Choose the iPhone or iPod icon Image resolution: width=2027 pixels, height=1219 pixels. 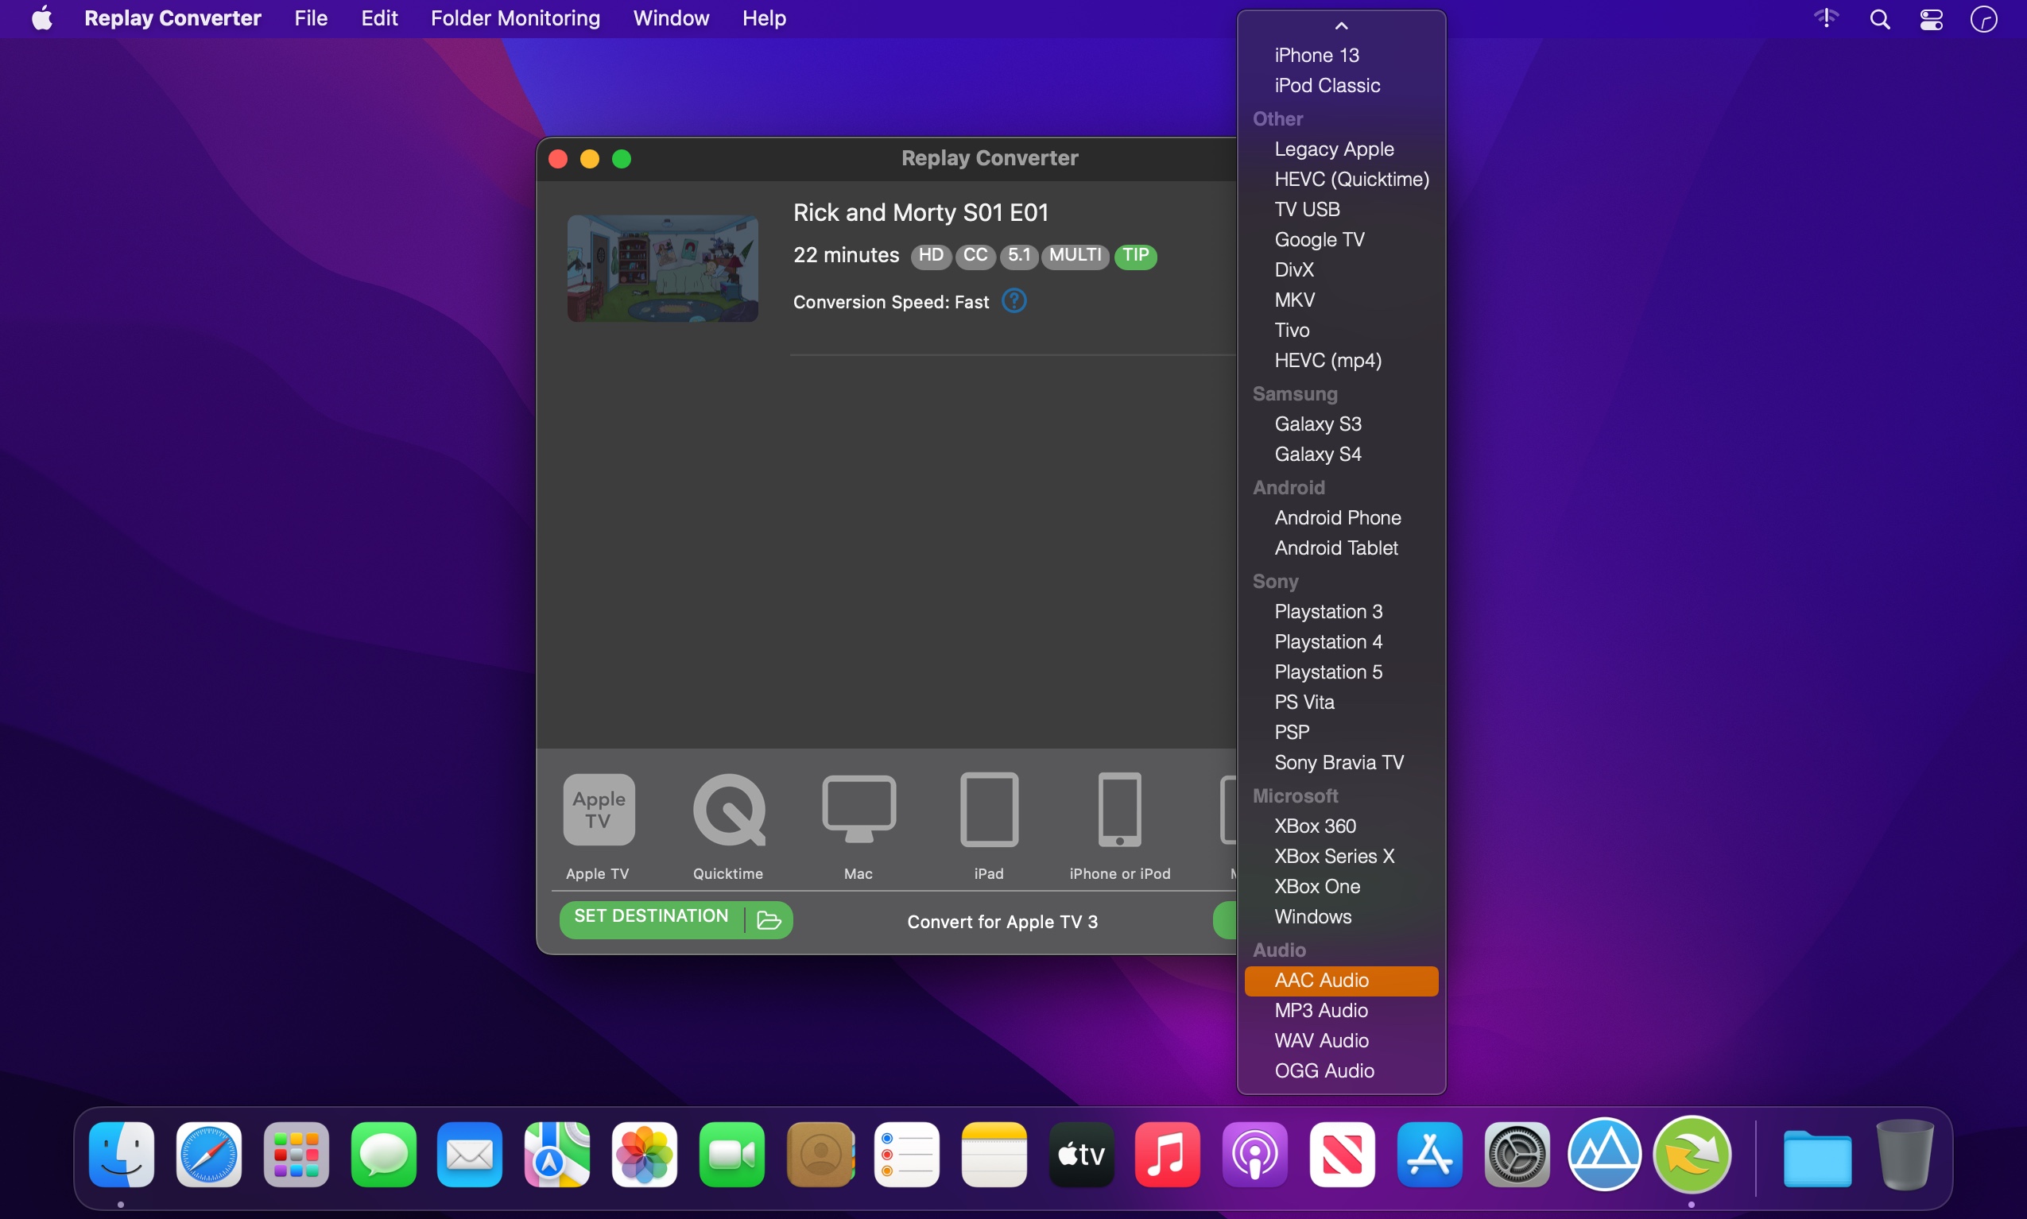[x=1120, y=809]
